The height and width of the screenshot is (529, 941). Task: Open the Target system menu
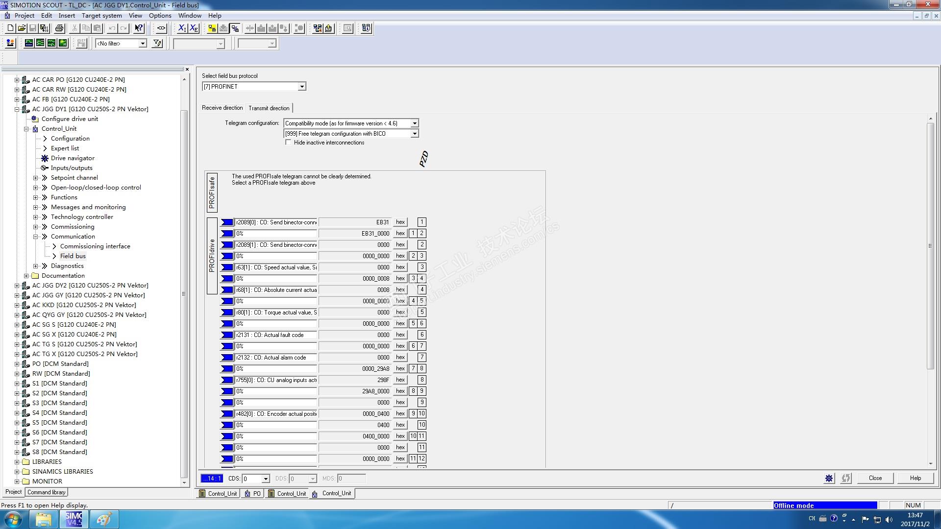tap(101, 16)
